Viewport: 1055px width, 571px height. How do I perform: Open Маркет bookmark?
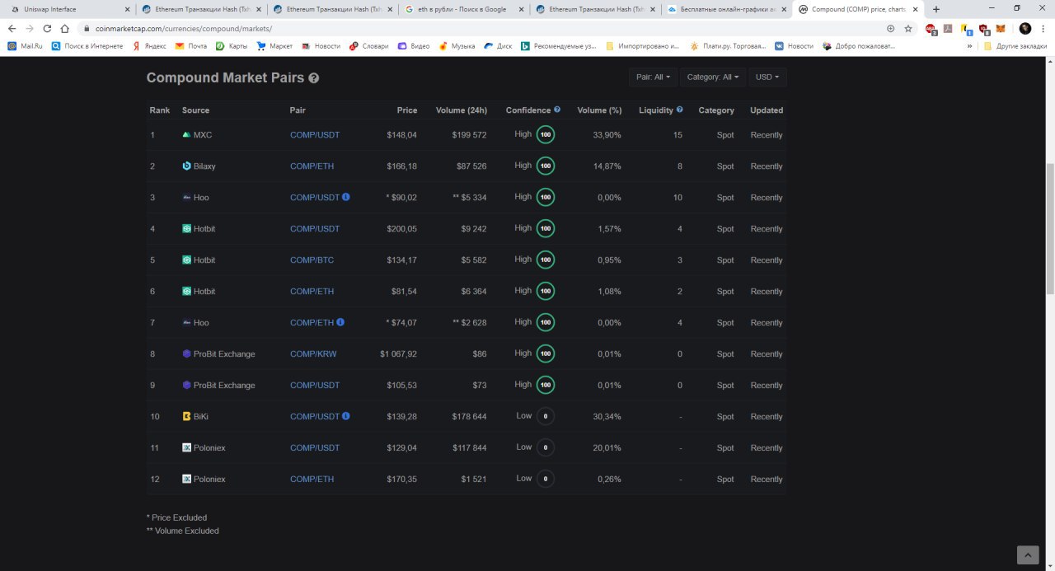[x=274, y=46]
